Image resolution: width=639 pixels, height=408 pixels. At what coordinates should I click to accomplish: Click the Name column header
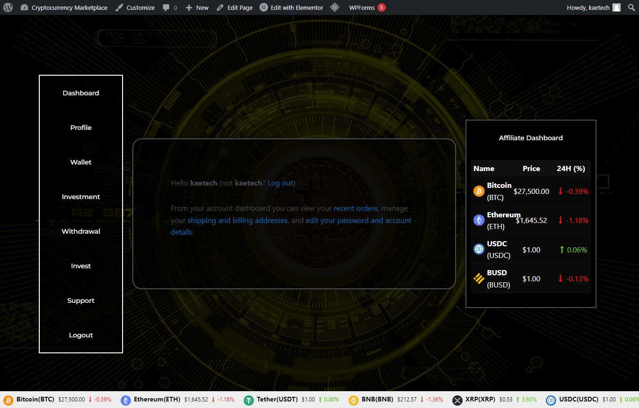[x=484, y=169]
